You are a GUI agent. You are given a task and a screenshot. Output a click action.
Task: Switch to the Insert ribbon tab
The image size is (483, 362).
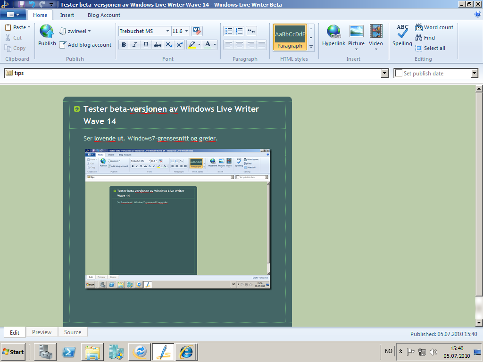(x=67, y=15)
